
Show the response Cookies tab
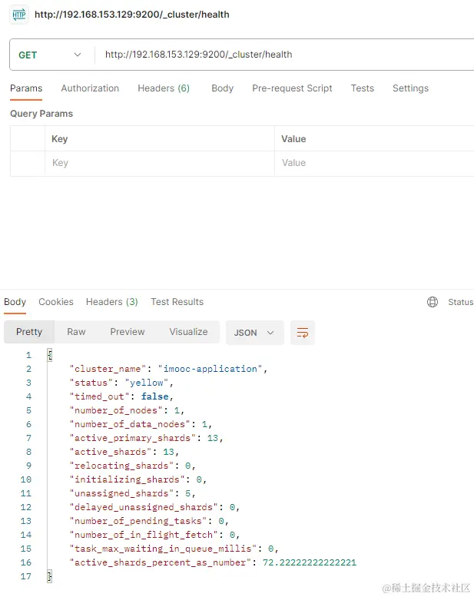click(x=56, y=302)
